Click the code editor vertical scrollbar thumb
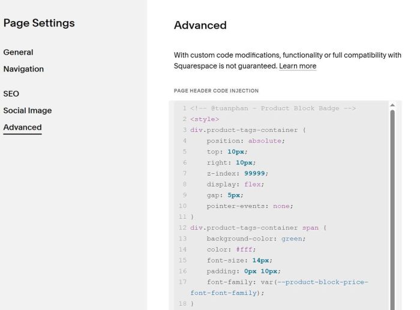This screenshot has height=310, width=420. point(392,210)
